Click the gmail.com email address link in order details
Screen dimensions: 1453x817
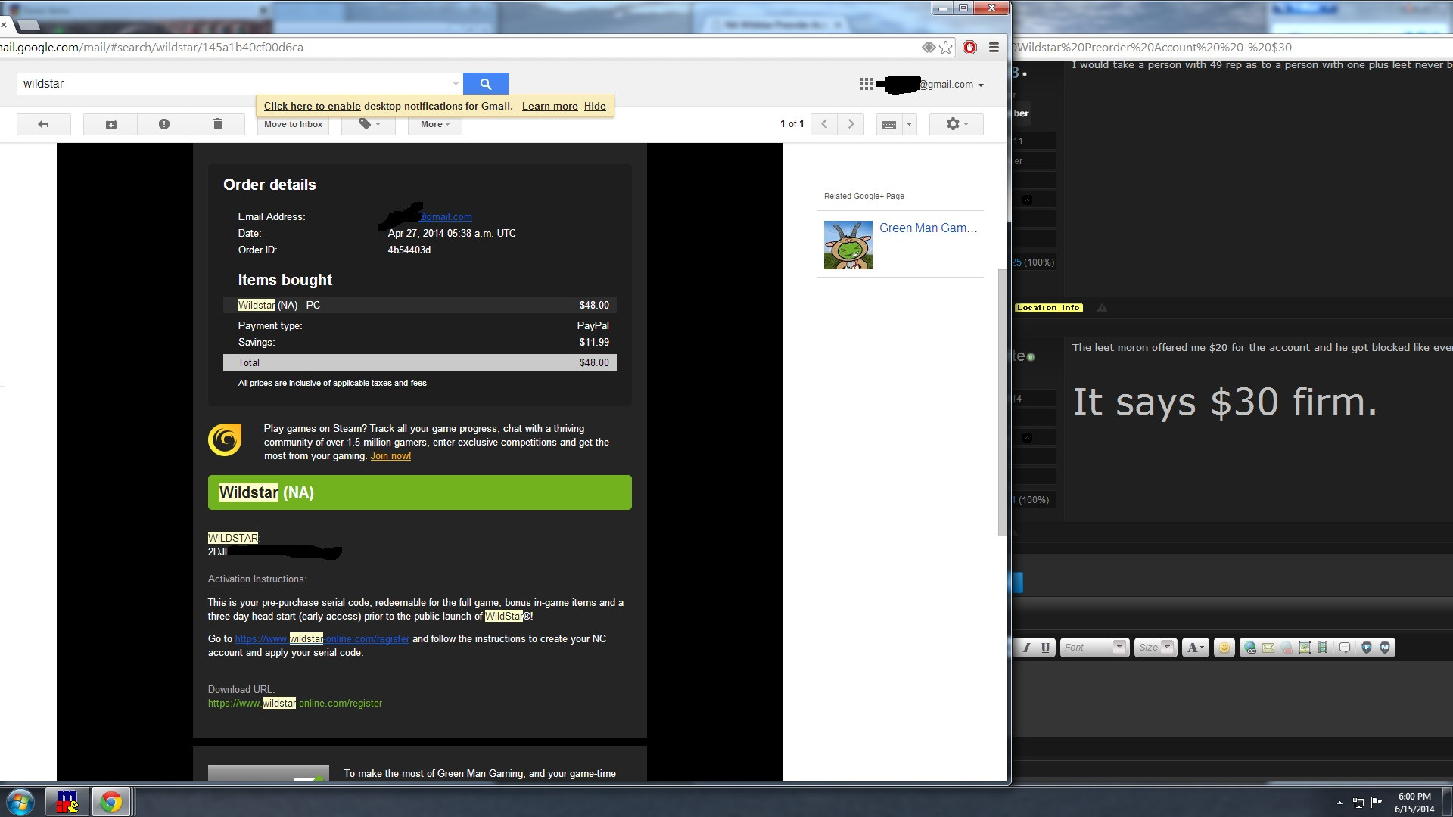[446, 217]
